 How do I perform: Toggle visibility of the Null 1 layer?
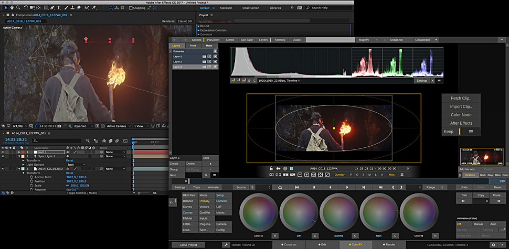(x=3, y=152)
